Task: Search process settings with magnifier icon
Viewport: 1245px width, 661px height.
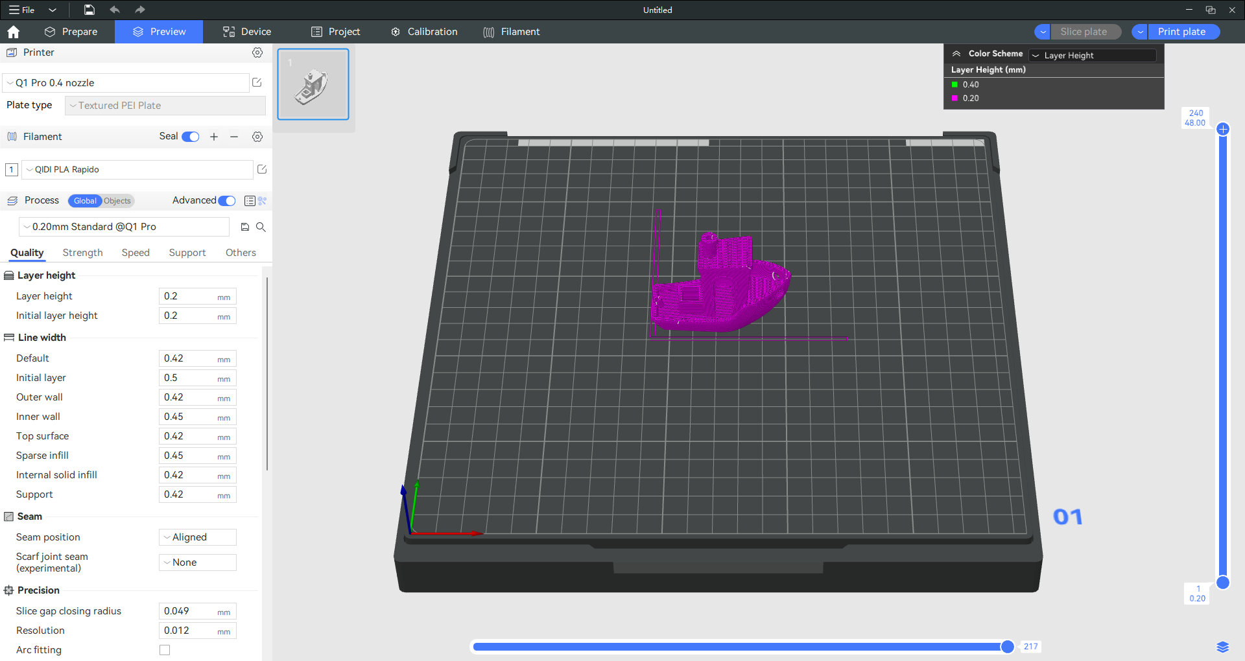Action: 261,227
